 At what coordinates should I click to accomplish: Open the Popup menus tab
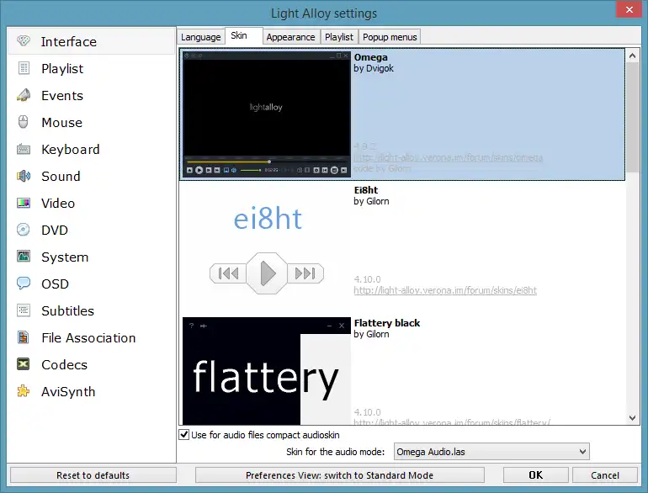pyautogui.click(x=390, y=37)
